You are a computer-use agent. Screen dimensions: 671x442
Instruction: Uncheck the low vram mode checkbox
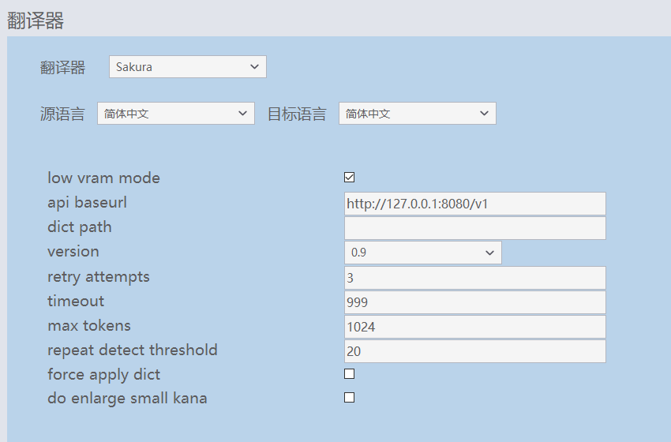pos(349,177)
